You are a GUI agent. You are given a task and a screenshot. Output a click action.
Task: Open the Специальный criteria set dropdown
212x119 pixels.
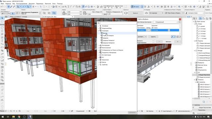[x=166, y=22]
